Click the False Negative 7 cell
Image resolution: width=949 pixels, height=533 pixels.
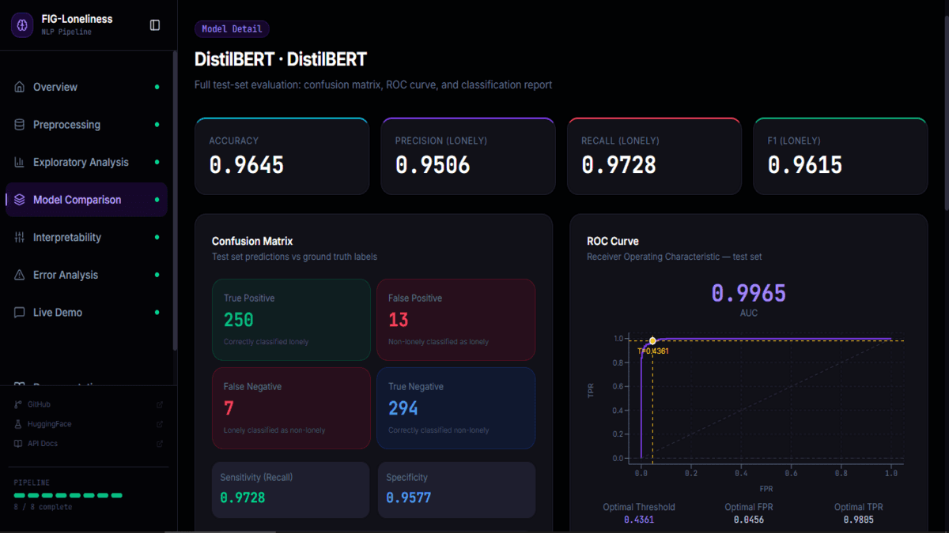tap(291, 408)
